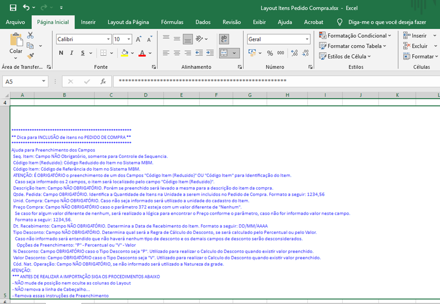Click the Percent Style button

point(270,53)
